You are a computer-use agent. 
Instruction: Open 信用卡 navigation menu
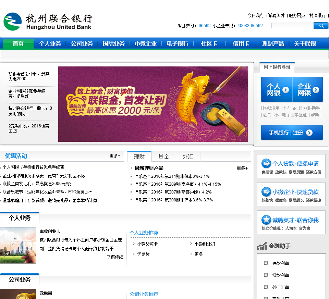[x=241, y=43]
